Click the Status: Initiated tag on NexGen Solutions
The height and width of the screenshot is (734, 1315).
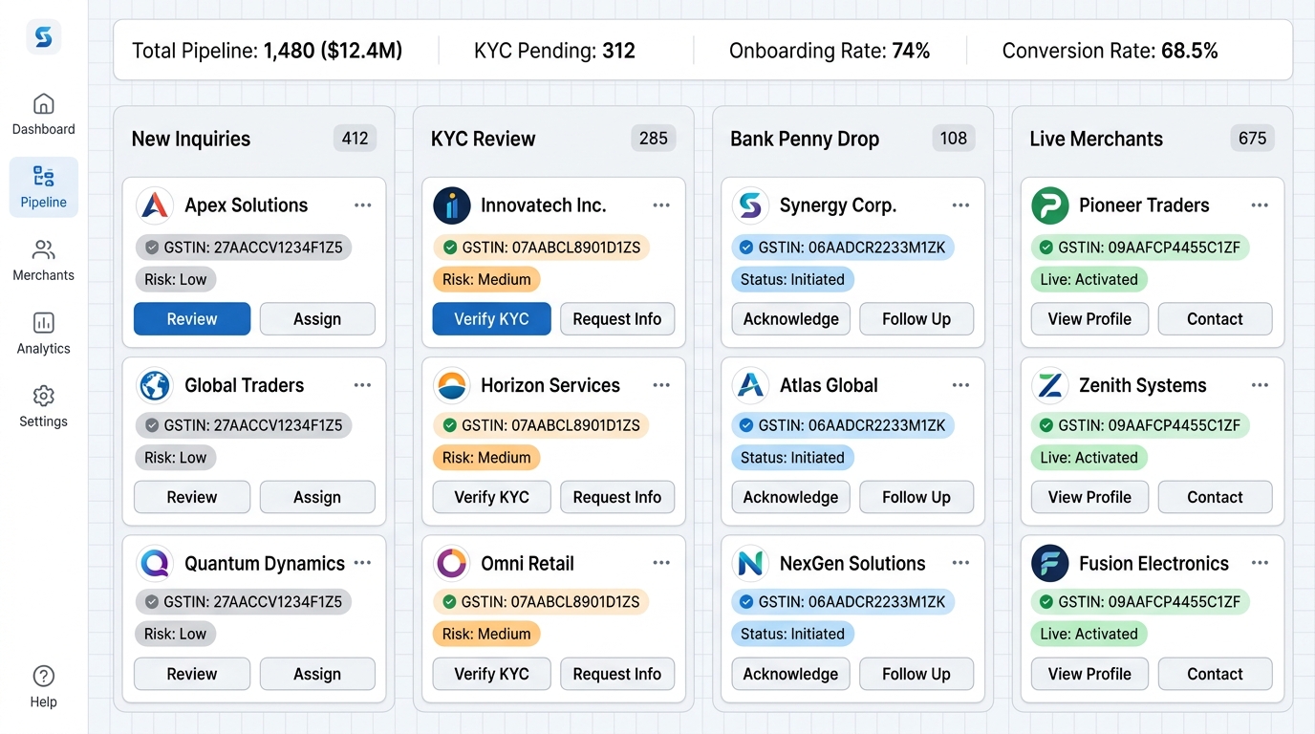coord(792,634)
